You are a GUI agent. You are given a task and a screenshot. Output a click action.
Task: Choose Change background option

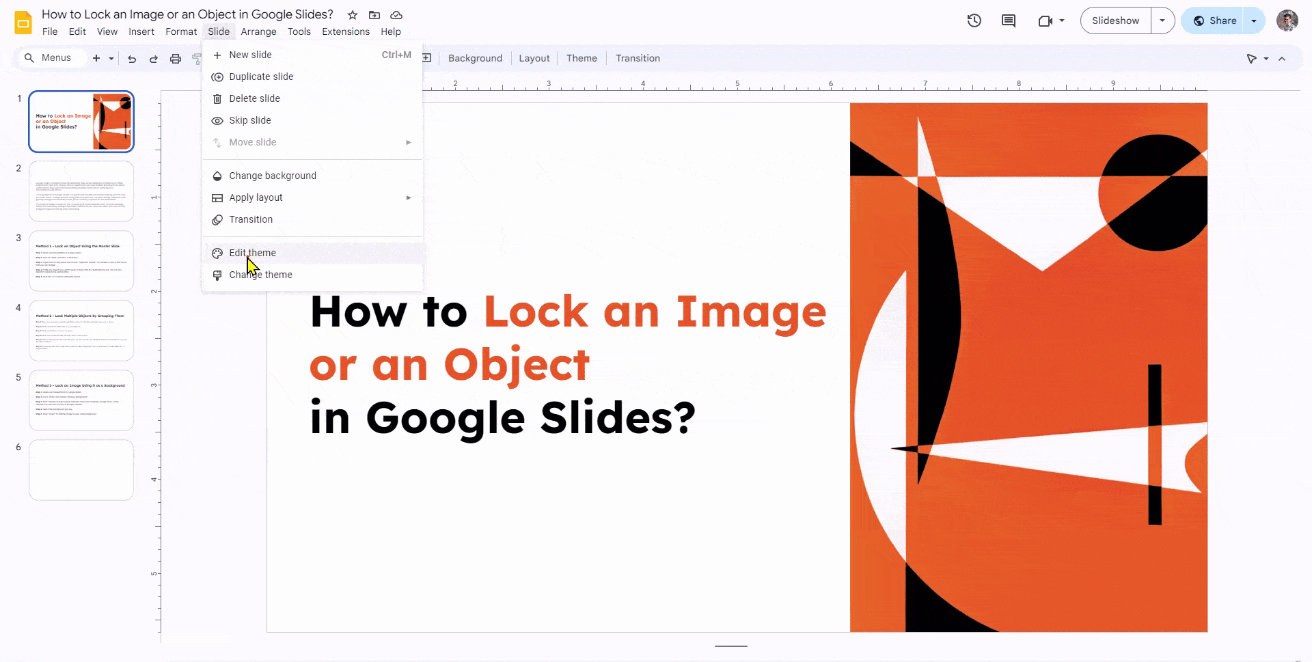coord(272,176)
